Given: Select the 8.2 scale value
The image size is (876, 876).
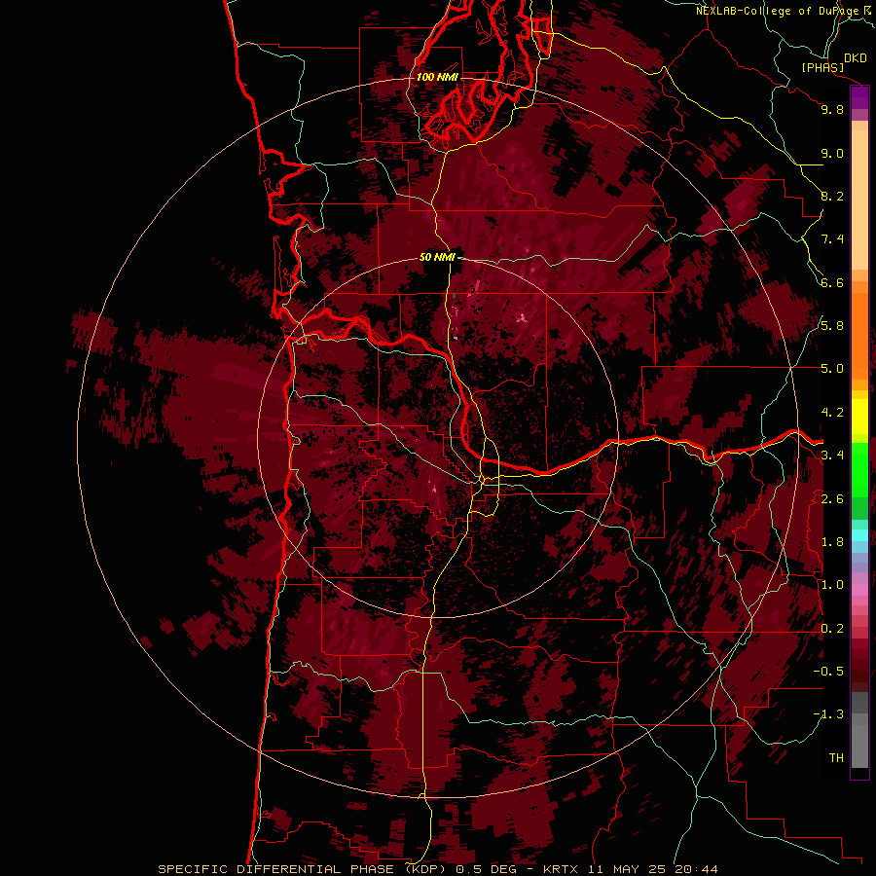Looking at the screenshot, I should (832, 196).
